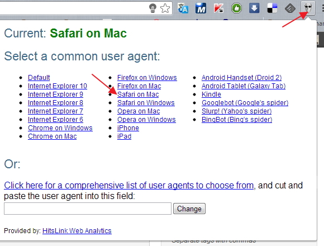Select the Default user agent
Screen dimensions: 324x246
click(x=39, y=78)
